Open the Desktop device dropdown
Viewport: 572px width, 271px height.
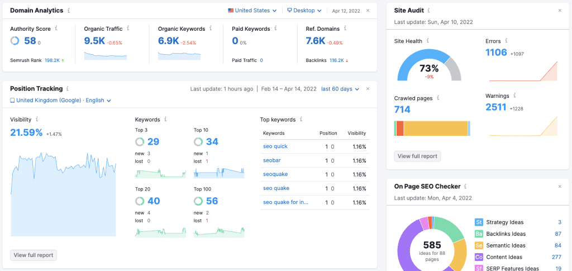pos(304,11)
